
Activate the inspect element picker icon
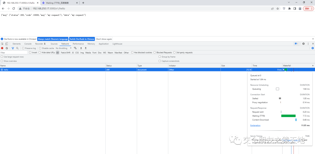click(2, 44)
